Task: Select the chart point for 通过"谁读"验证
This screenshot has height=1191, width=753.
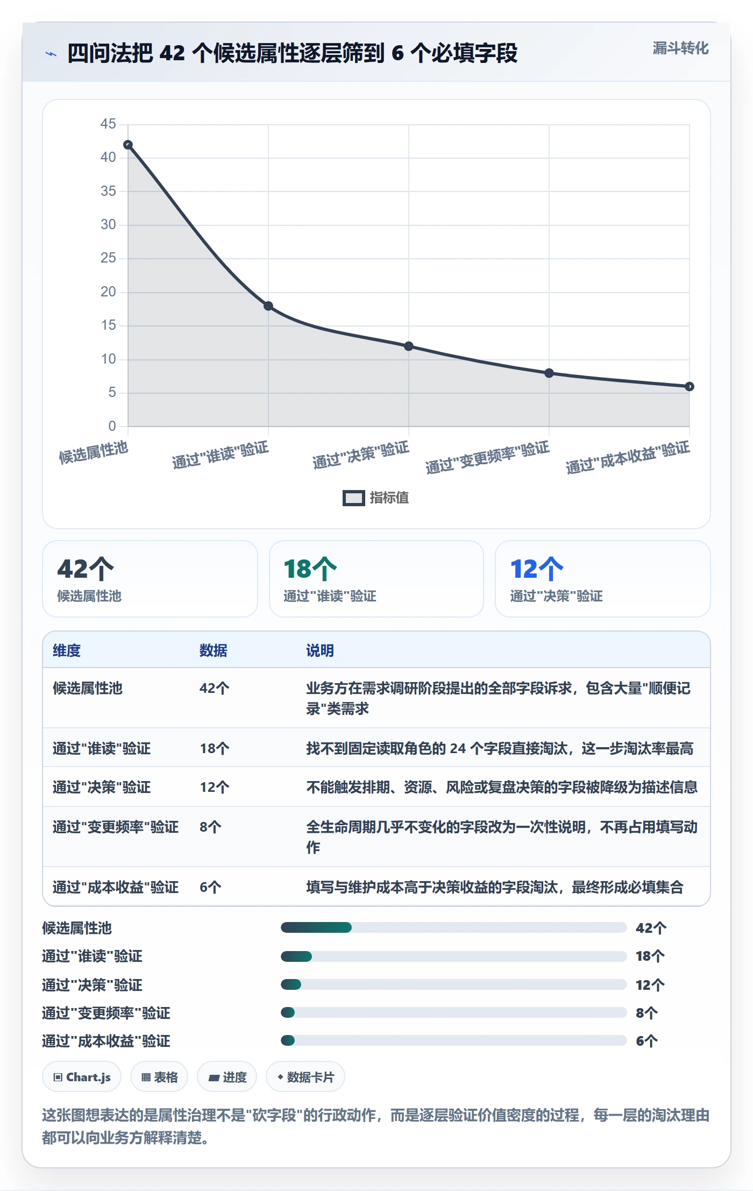Action: pyautogui.click(x=268, y=306)
